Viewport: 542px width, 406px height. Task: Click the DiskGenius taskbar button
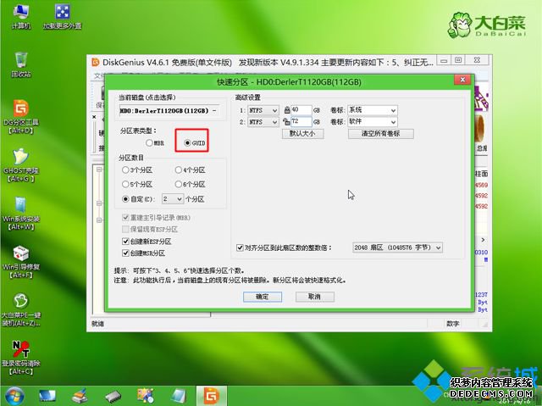click(x=212, y=396)
